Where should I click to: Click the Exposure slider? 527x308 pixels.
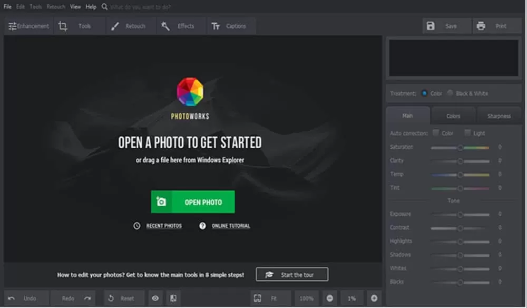coord(460,215)
